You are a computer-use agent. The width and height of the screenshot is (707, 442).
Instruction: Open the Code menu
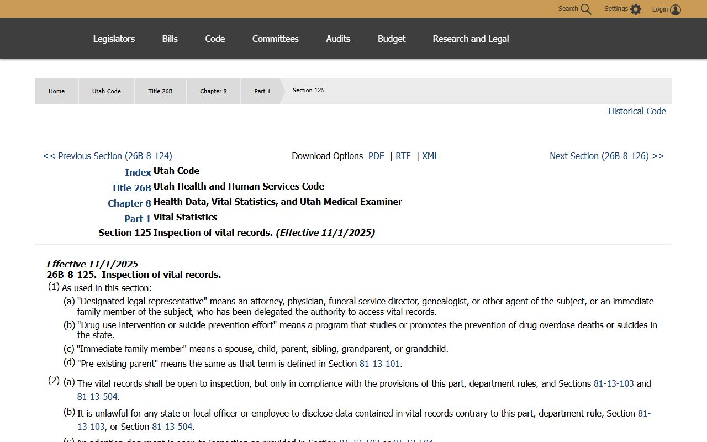pos(215,39)
